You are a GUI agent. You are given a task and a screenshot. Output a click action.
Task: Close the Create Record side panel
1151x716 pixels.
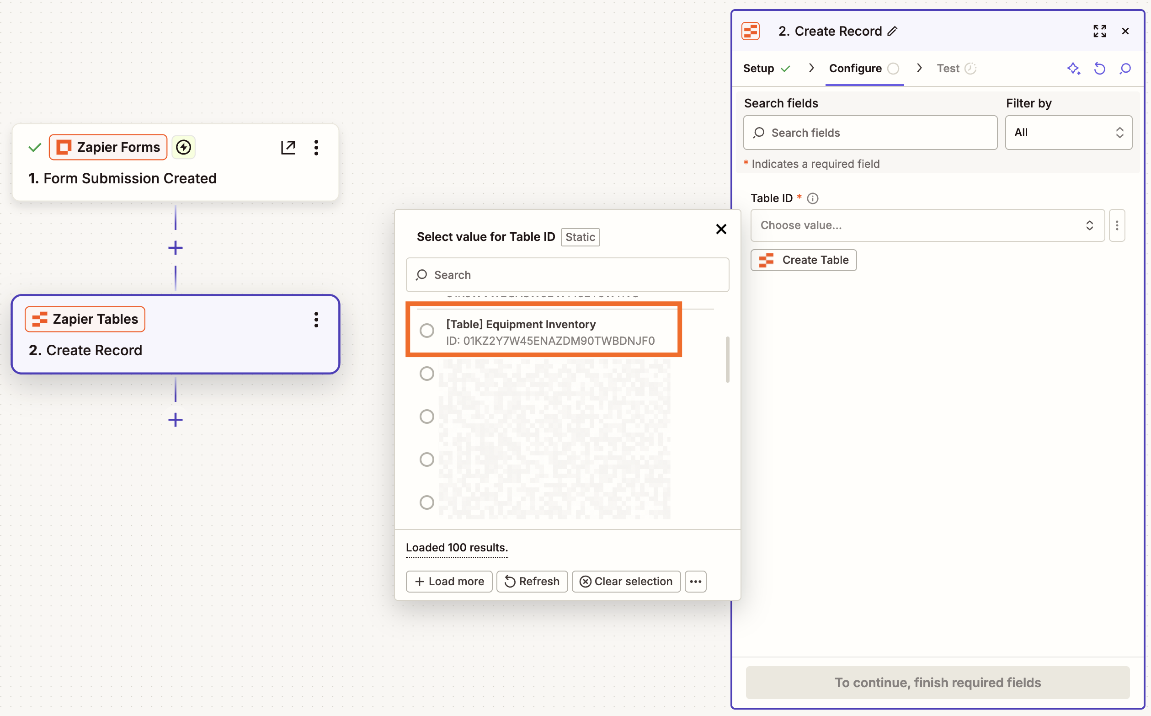pos(1125,31)
